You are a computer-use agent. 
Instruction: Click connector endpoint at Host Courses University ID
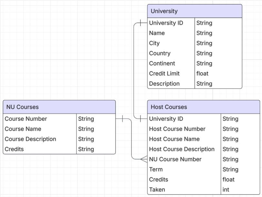click(141, 119)
